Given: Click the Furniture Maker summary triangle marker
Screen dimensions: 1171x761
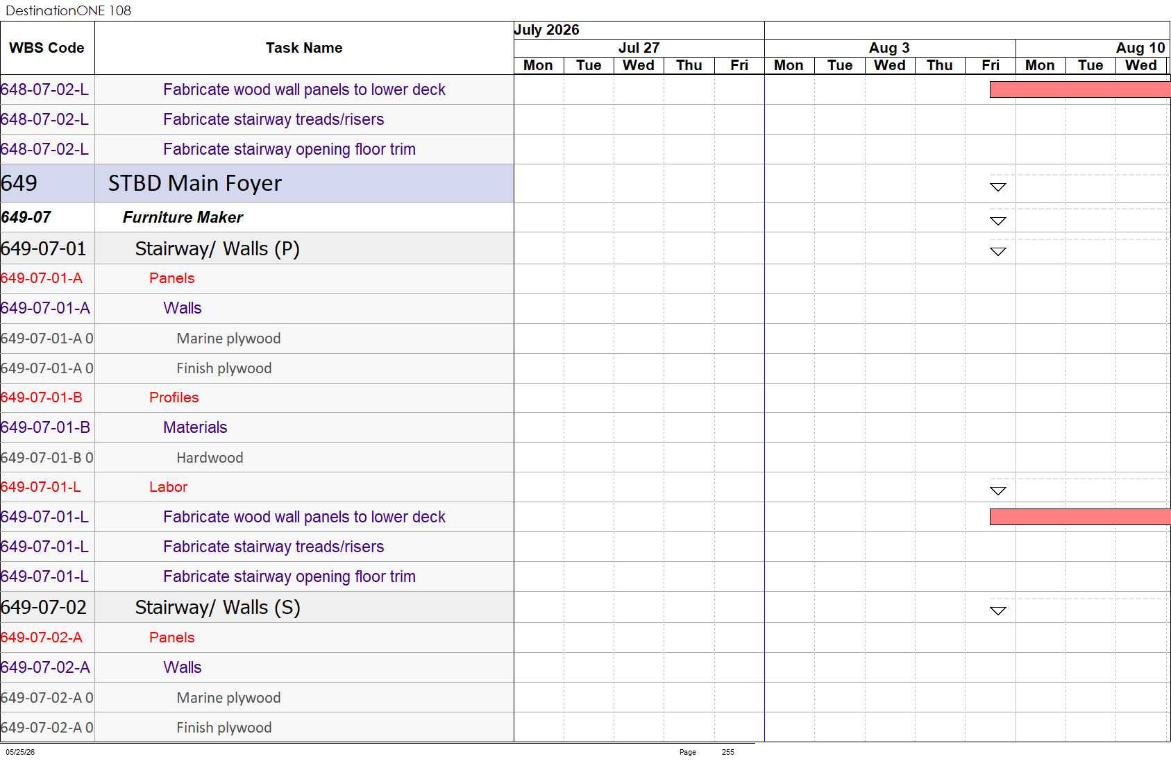Looking at the screenshot, I should pyautogui.click(x=998, y=221).
